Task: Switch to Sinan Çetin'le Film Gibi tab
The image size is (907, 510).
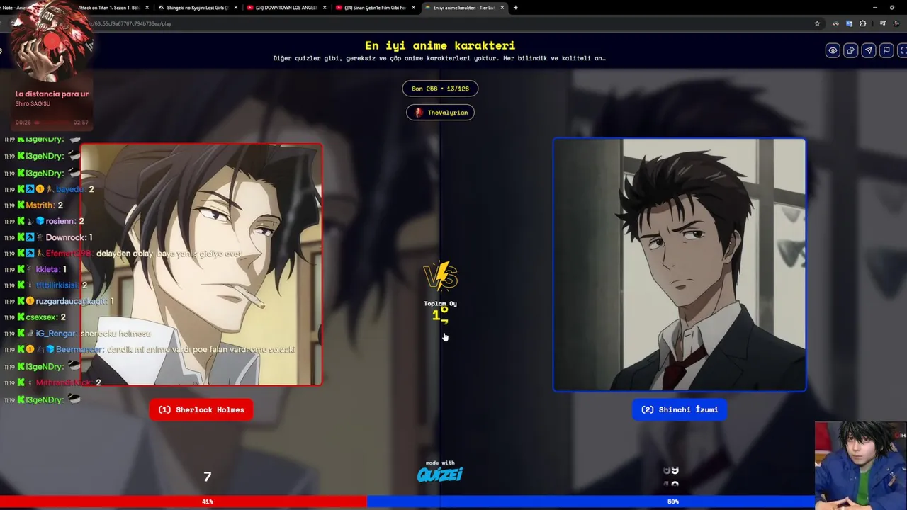Action: (x=374, y=8)
